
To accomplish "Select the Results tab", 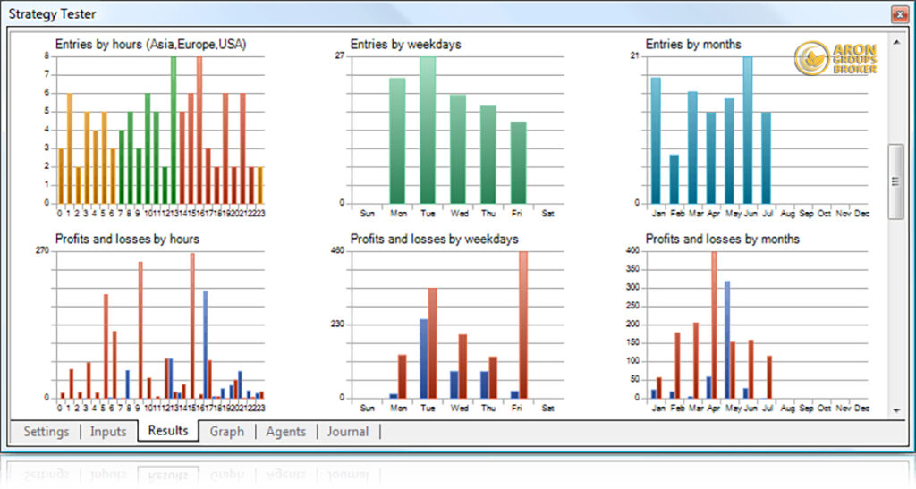I will [x=168, y=431].
